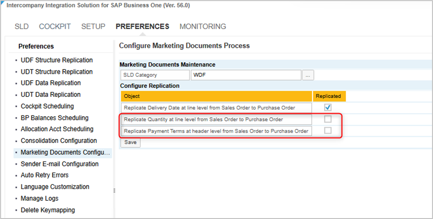Open Consolidation Configuration preference
The height and width of the screenshot is (219, 433).
59,141
